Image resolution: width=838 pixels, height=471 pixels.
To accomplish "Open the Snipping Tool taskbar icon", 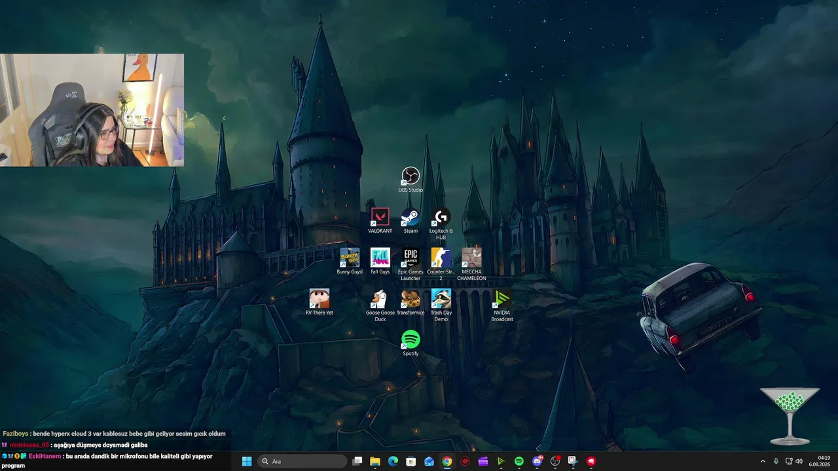I will pos(572,461).
